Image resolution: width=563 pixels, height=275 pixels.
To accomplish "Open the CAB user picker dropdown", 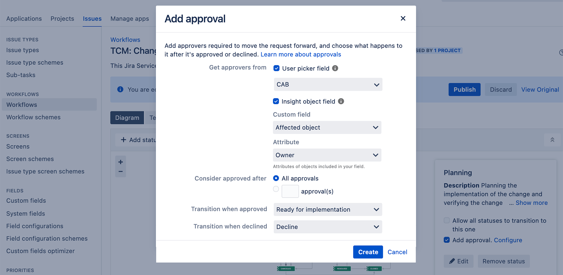I will click(x=328, y=84).
